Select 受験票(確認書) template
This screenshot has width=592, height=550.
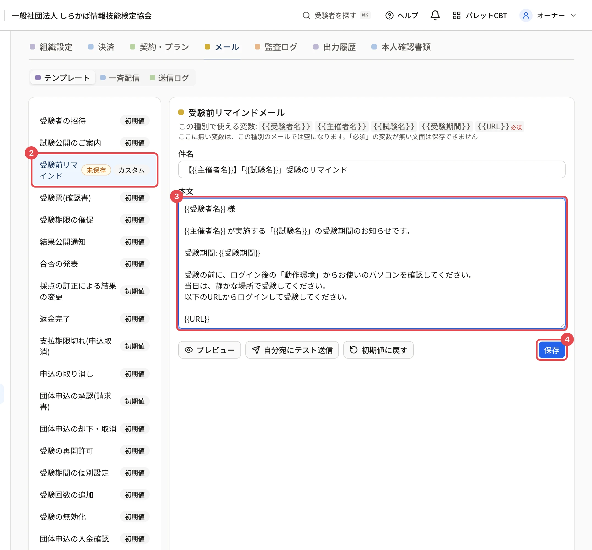point(95,198)
